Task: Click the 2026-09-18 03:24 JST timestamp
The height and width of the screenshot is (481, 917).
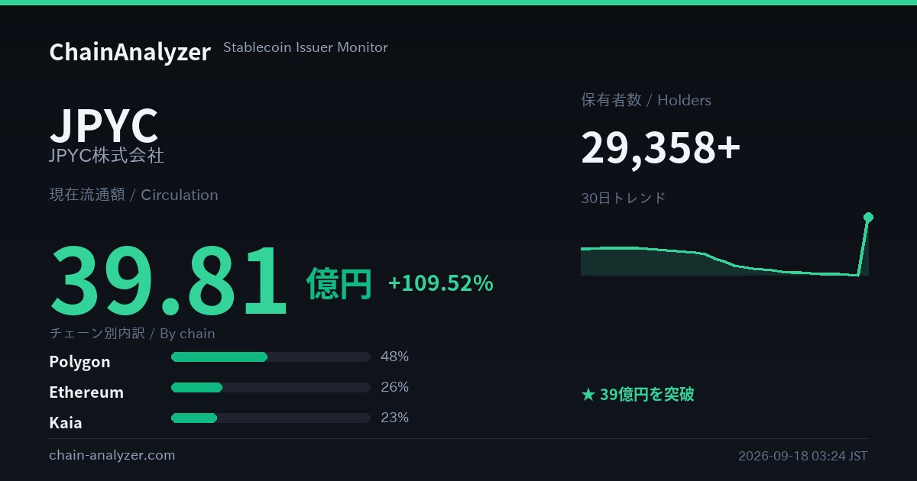Action: (x=803, y=456)
